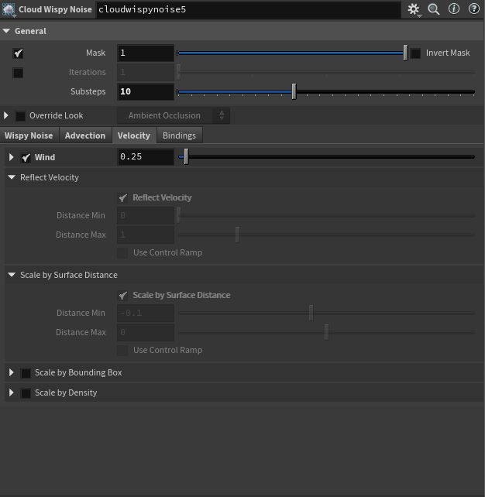Click the Mask value field

pos(146,53)
